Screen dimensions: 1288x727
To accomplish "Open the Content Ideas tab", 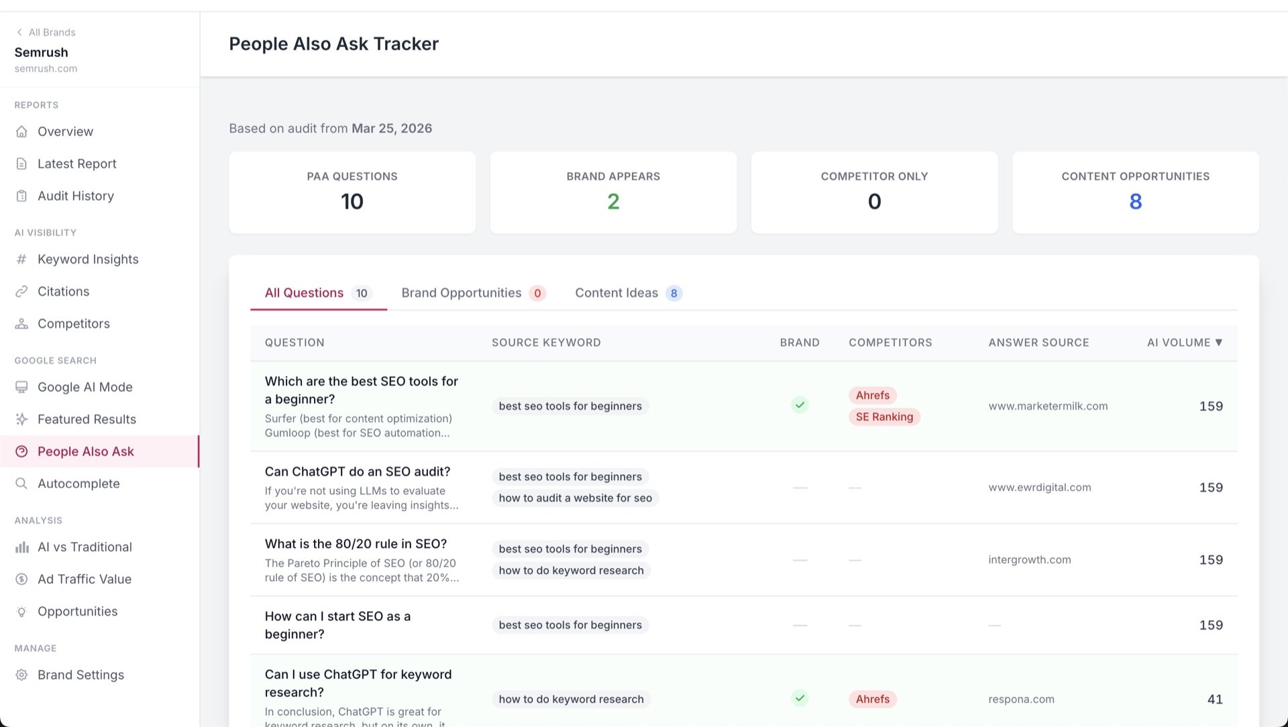I will tap(629, 293).
